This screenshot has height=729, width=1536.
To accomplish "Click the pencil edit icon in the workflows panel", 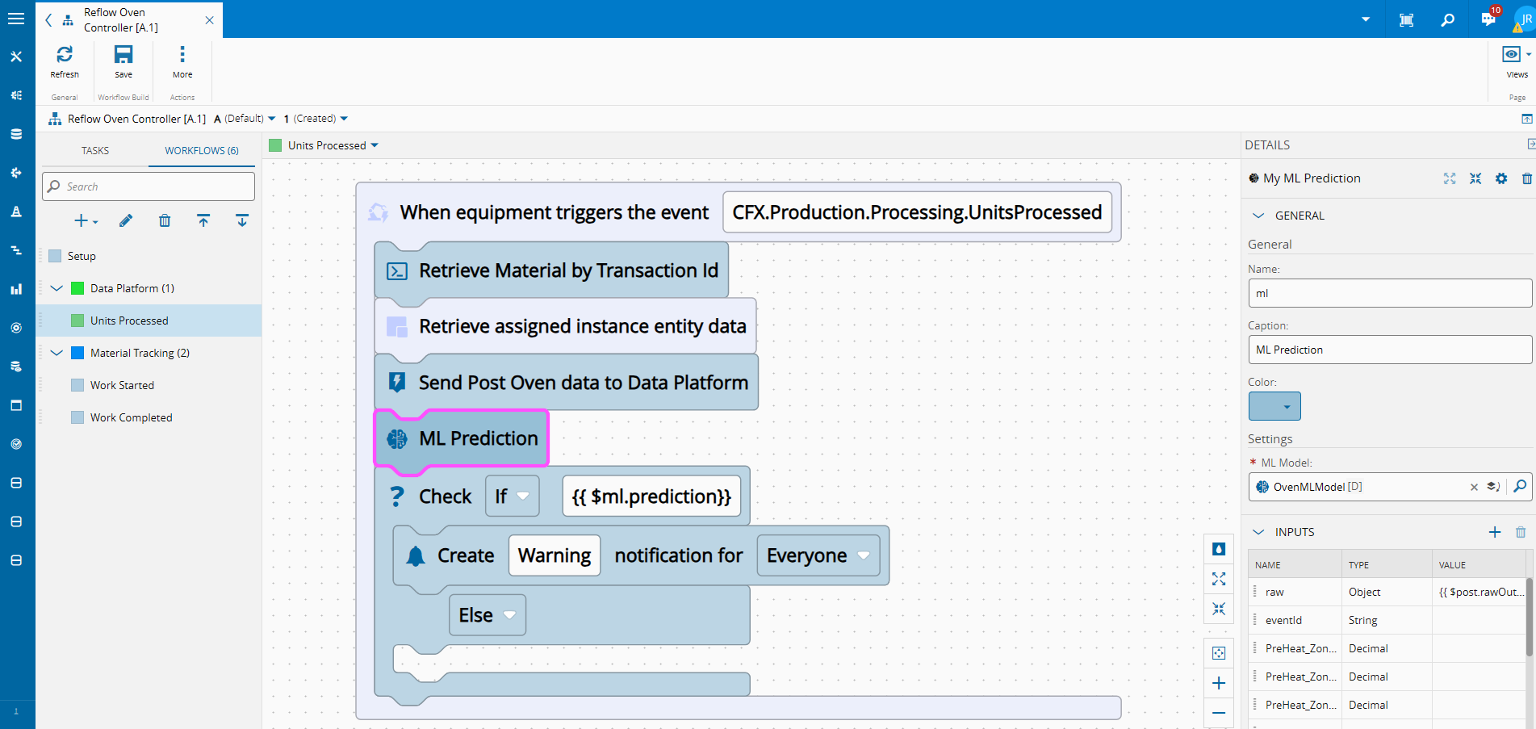I will [126, 221].
